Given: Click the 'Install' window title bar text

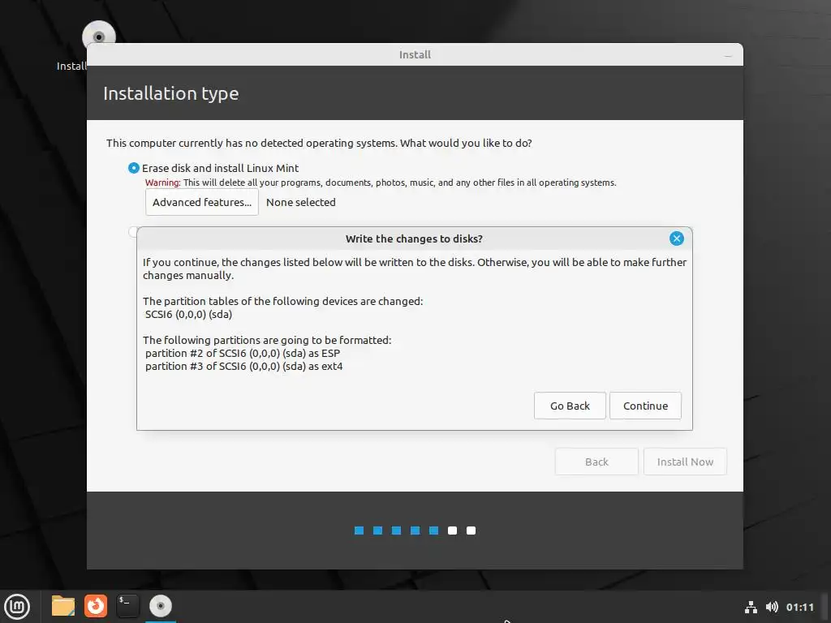Looking at the screenshot, I should pos(415,54).
